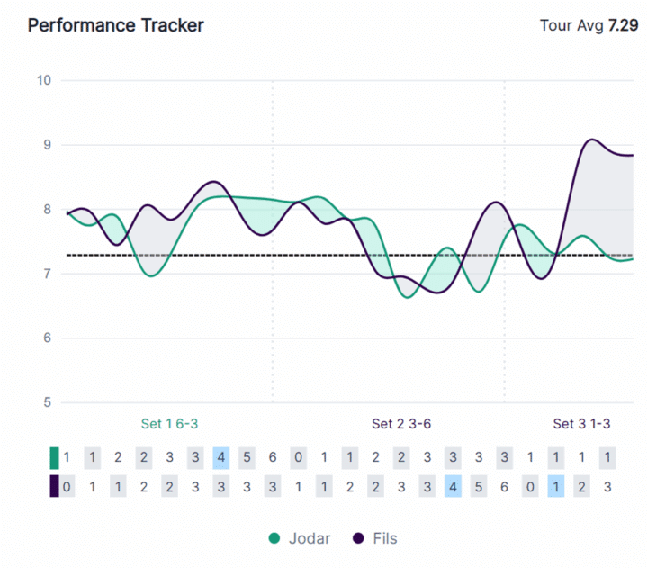648x568 pixels.
Task: Click the 6 game cell in Jodar's row
Action: click(273, 457)
